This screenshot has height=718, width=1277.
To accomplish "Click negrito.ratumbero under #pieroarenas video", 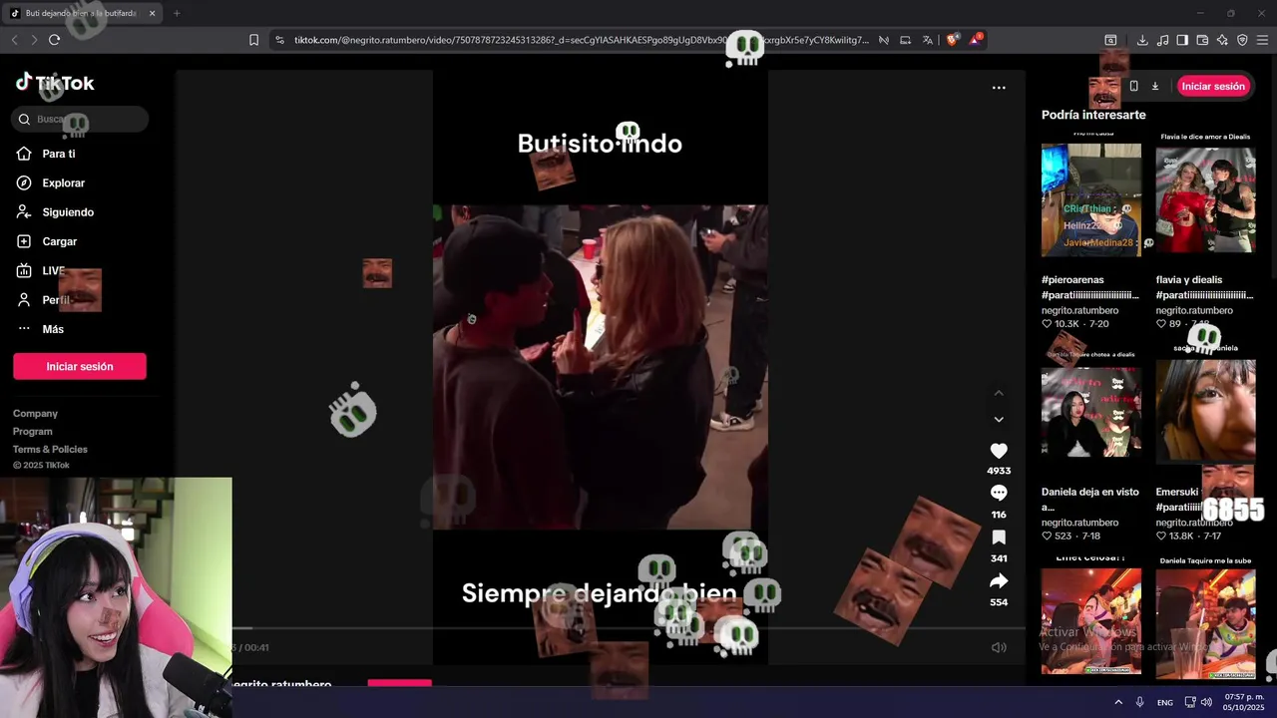I will pyautogui.click(x=1080, y=310).
